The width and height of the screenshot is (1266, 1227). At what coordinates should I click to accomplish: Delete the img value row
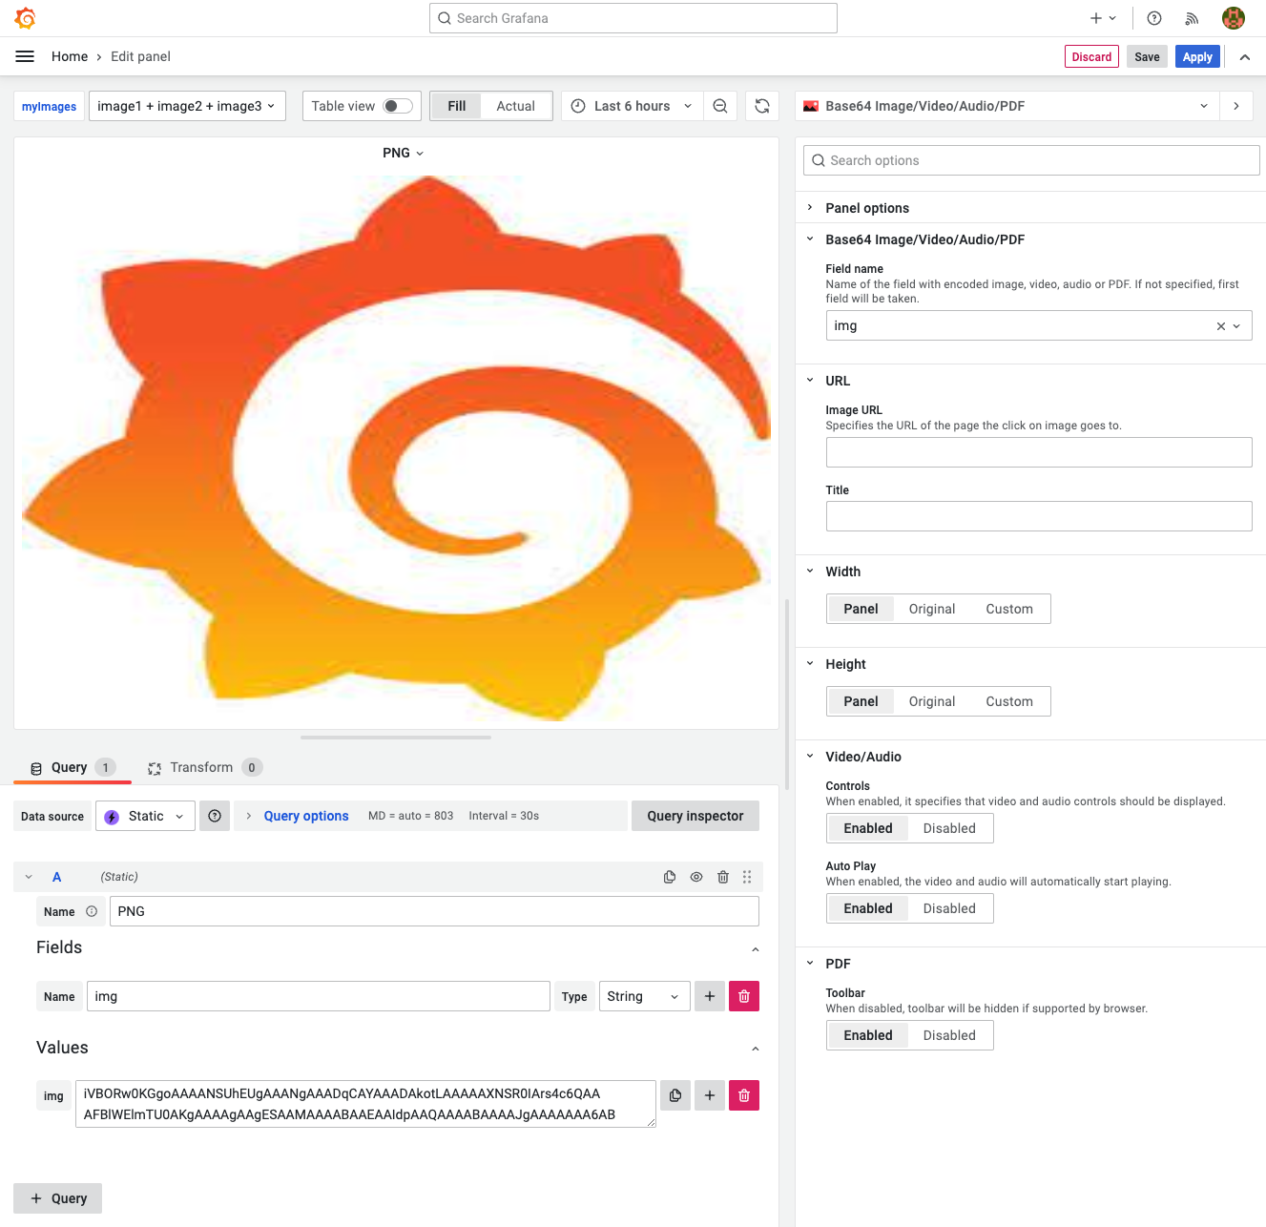[744, 1095]
